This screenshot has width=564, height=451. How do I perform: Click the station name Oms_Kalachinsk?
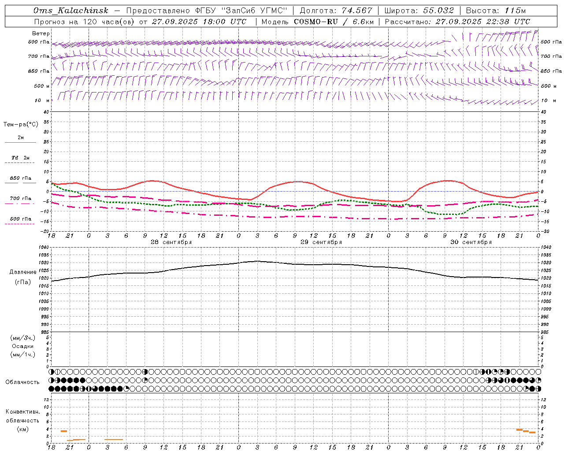pos(70,11)
